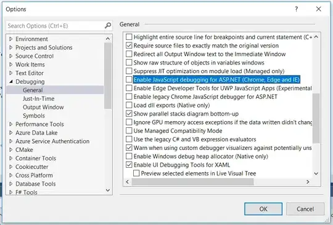Click the Cancel button

[x=305, y=209]
